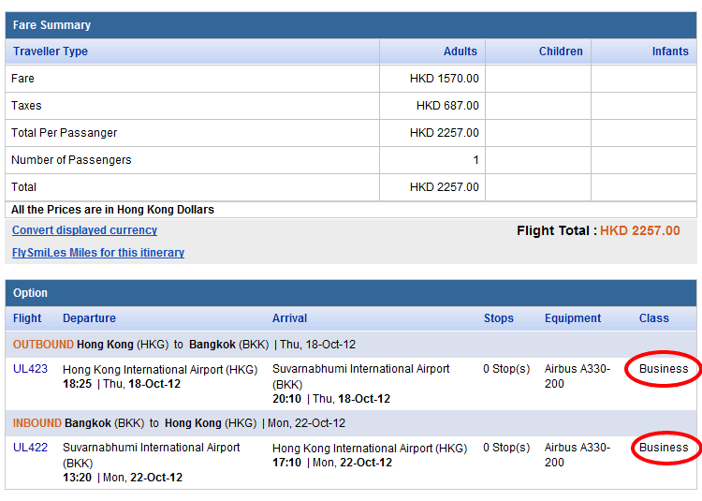Click the Arrival column header
The image size is (702, 501).
(289, 318)
